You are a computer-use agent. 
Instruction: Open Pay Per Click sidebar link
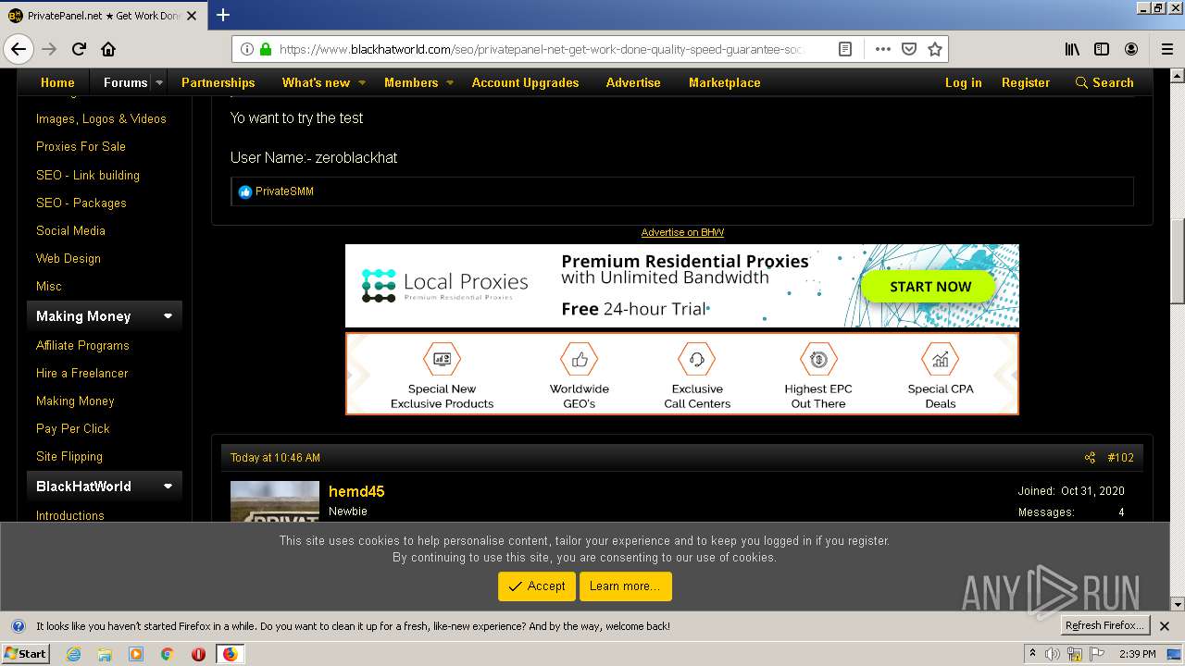click(x=73, y=428)
